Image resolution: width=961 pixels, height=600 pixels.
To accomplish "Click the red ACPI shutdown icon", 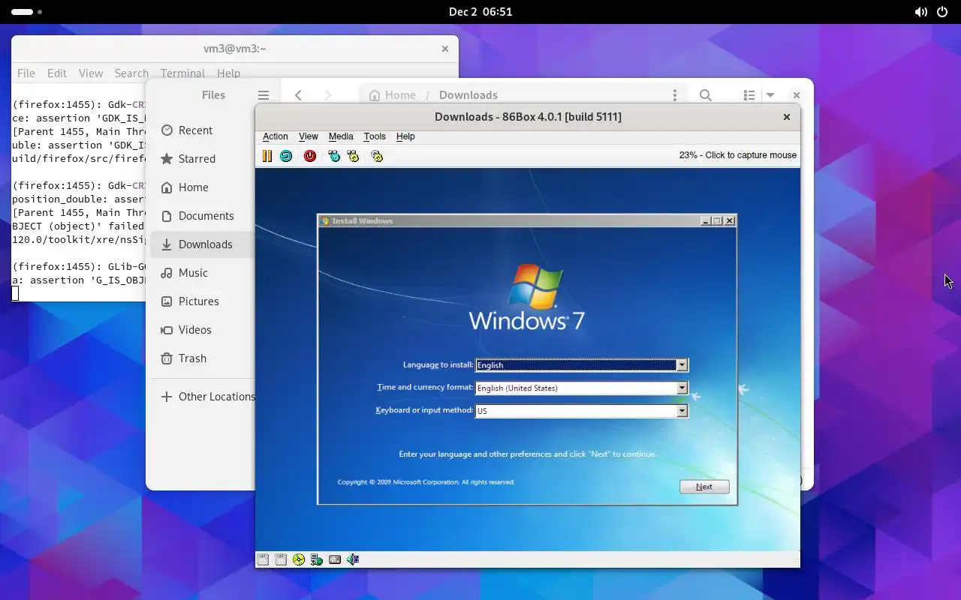I will coord(310,156).
